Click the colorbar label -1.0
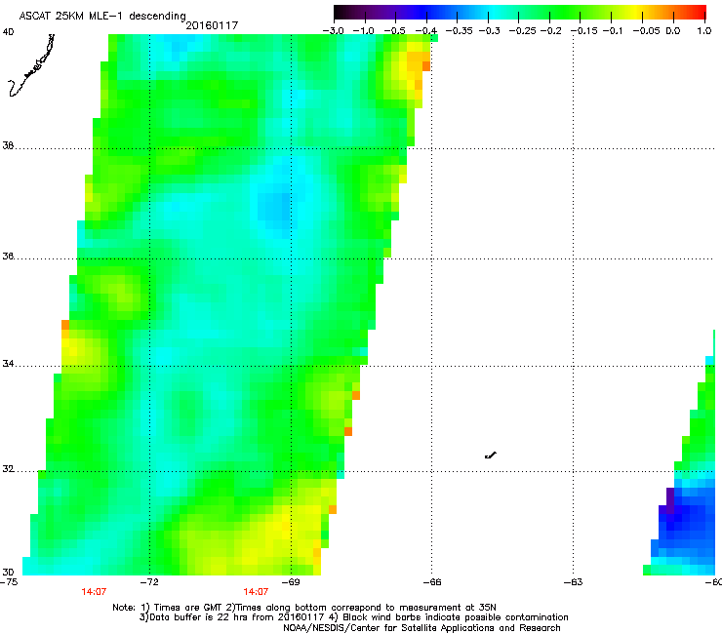Viewport: 722px width, 634px height. [363, 31]
